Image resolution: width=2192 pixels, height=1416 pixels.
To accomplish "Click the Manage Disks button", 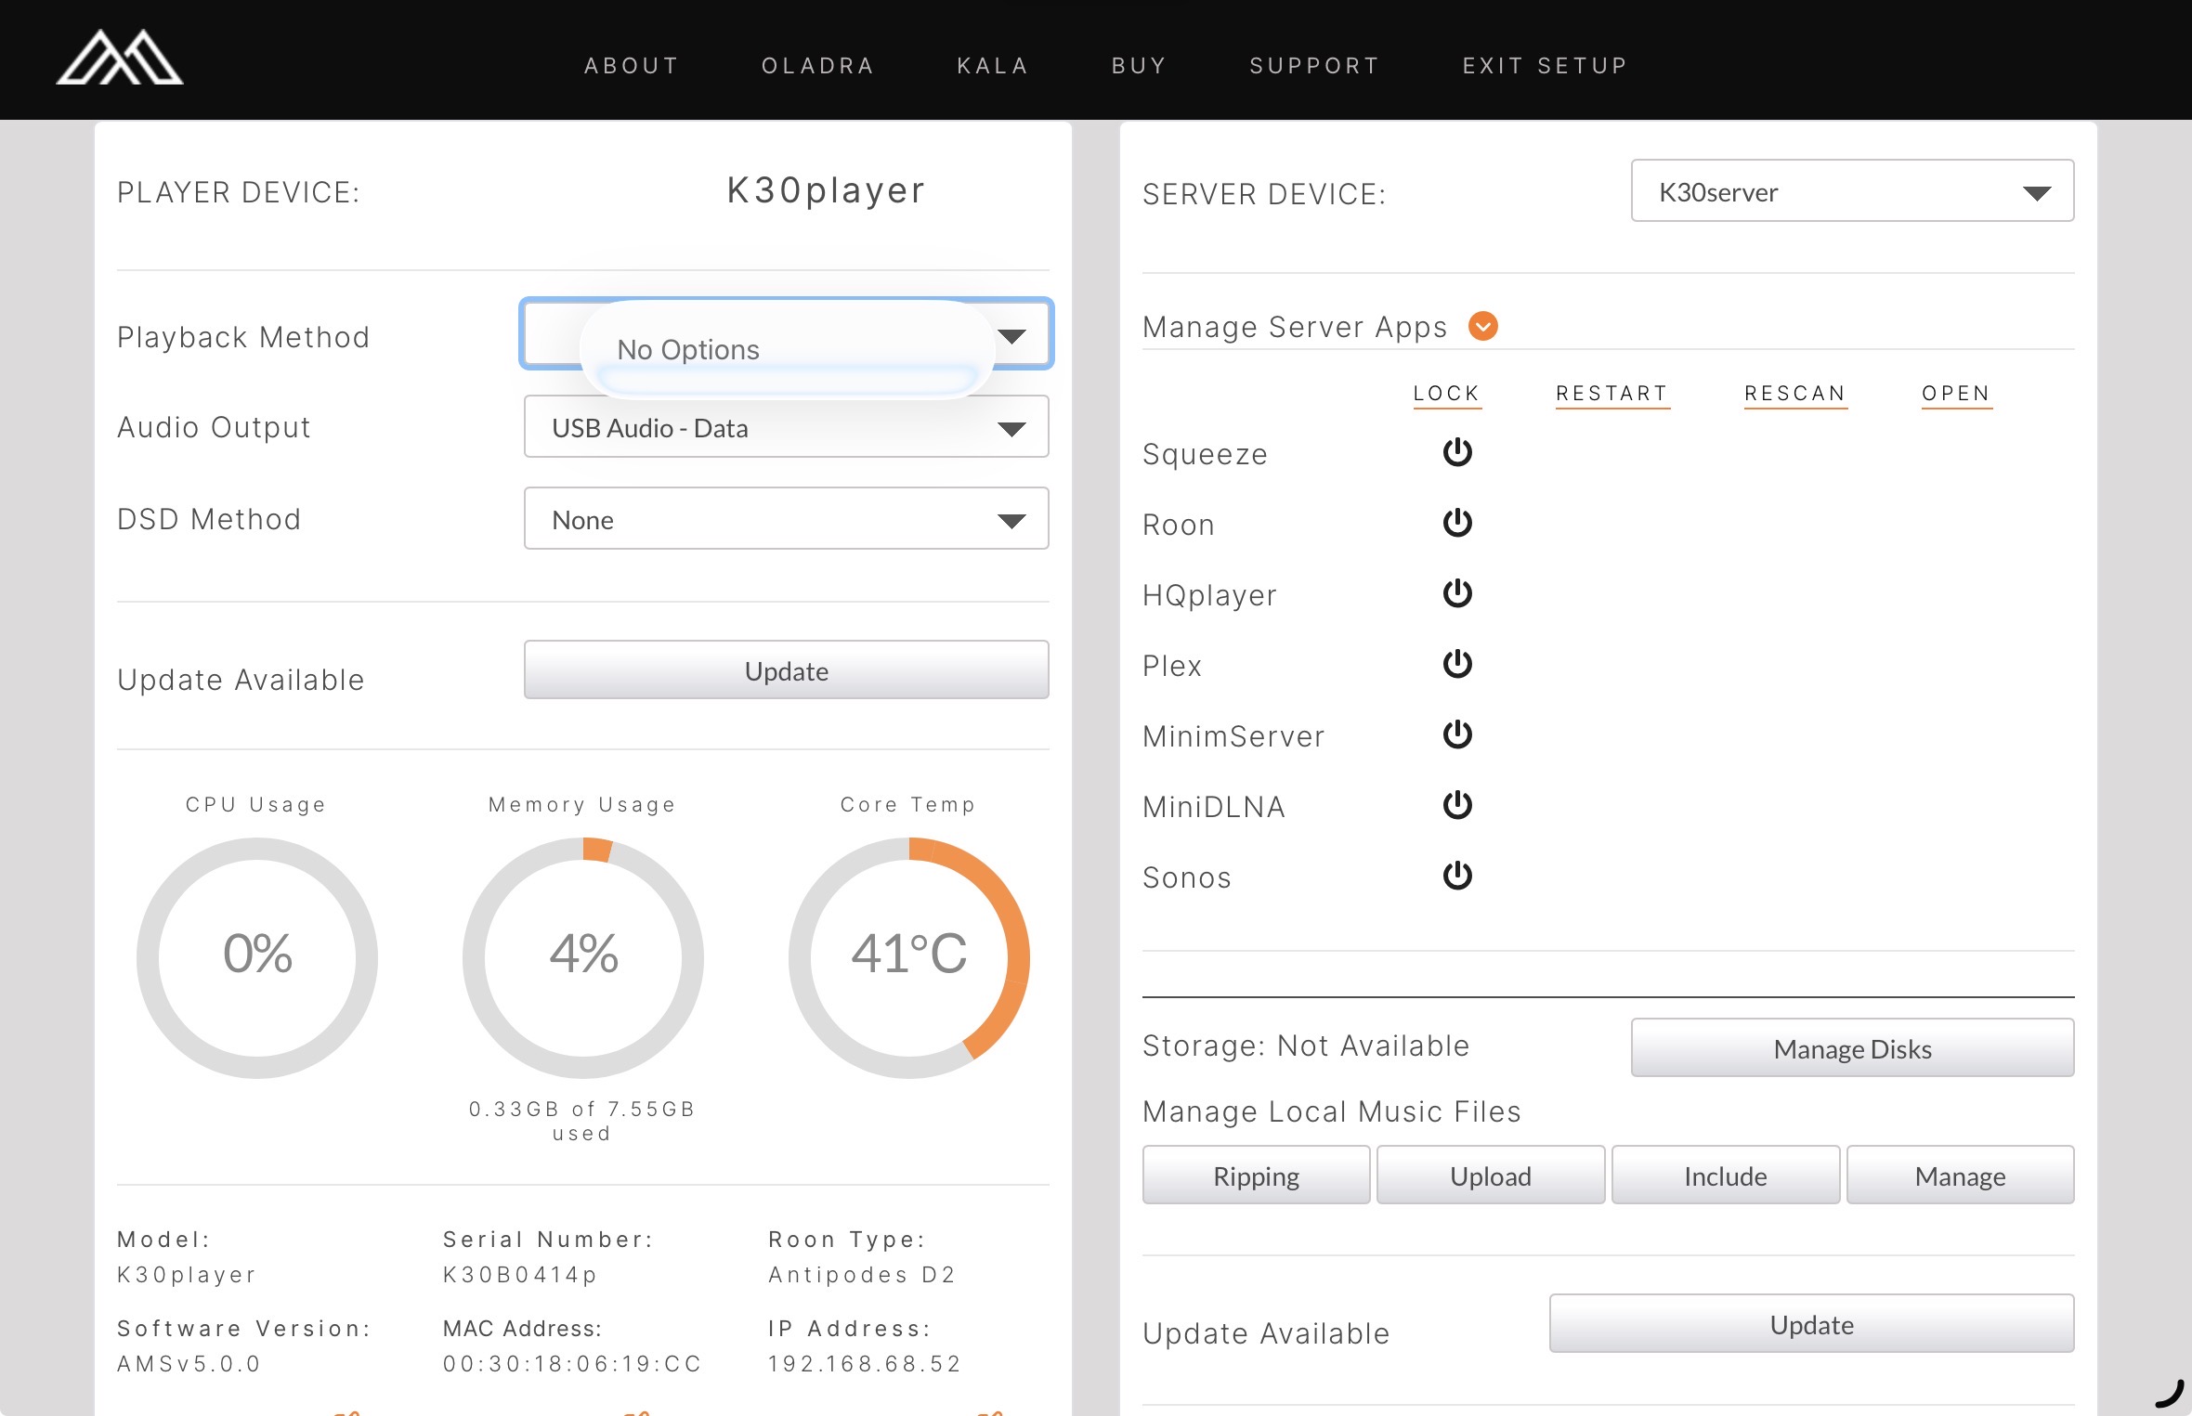I will (1851, 1048).
